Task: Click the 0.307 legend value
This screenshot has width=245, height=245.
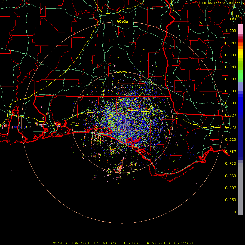Action: pos(231,188)
